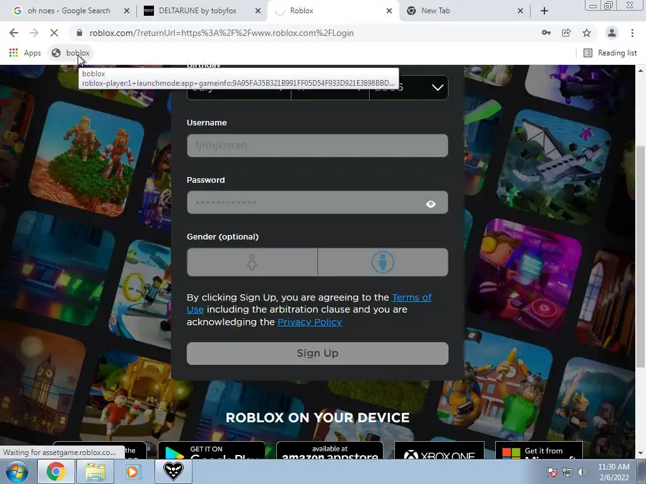Click the browser forward arrow
646x484 pixels.
point(34,33)
